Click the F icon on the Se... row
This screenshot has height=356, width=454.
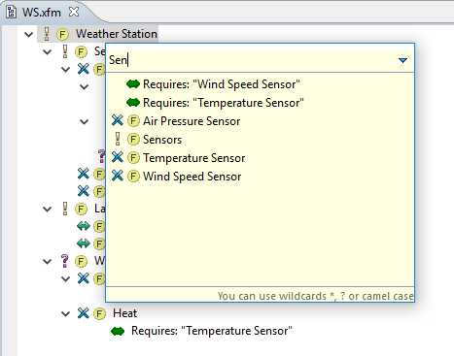point(81,51)
